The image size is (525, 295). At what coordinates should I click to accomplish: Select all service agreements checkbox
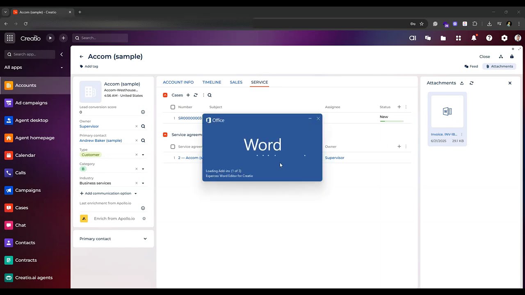coord(173,147)
